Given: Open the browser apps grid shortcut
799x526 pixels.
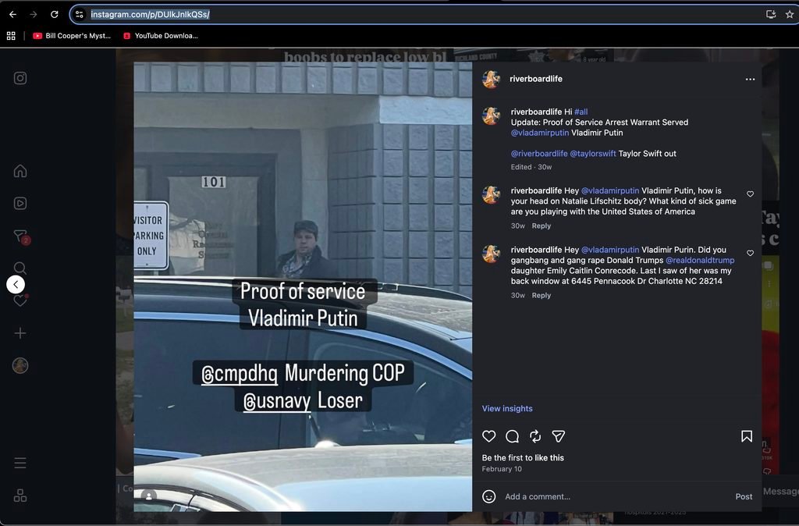Looking at the screenshot, I should pos(11,36).
